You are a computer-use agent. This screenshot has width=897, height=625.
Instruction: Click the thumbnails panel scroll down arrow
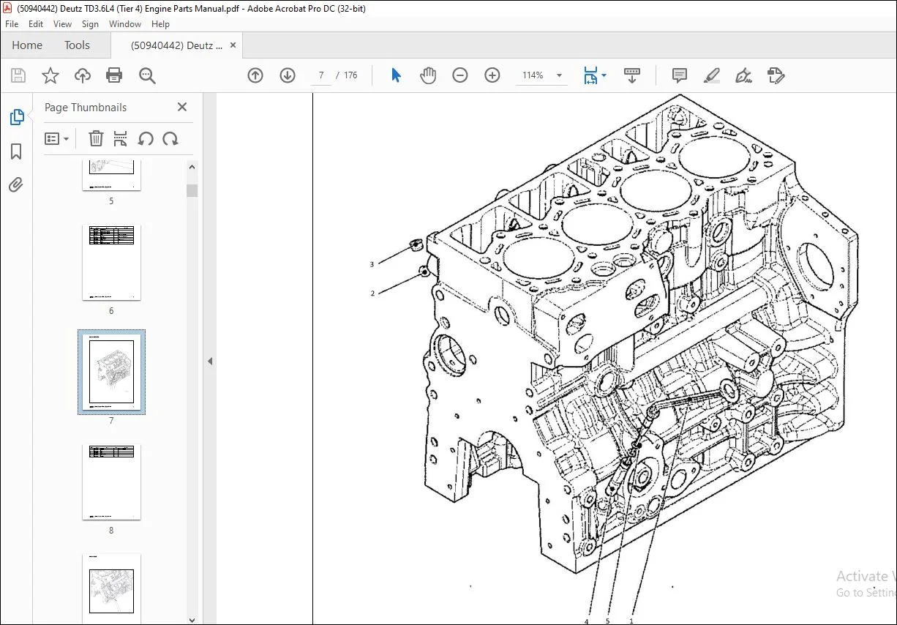click(x=192, y=618)
